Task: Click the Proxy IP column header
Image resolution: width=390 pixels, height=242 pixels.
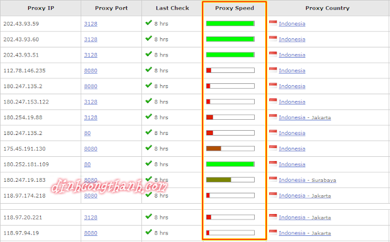Action: (x=41, y=8)
